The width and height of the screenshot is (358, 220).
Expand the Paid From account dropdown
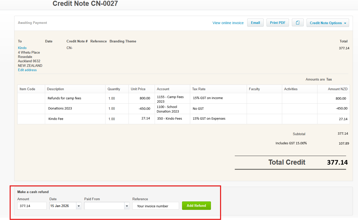127,206
